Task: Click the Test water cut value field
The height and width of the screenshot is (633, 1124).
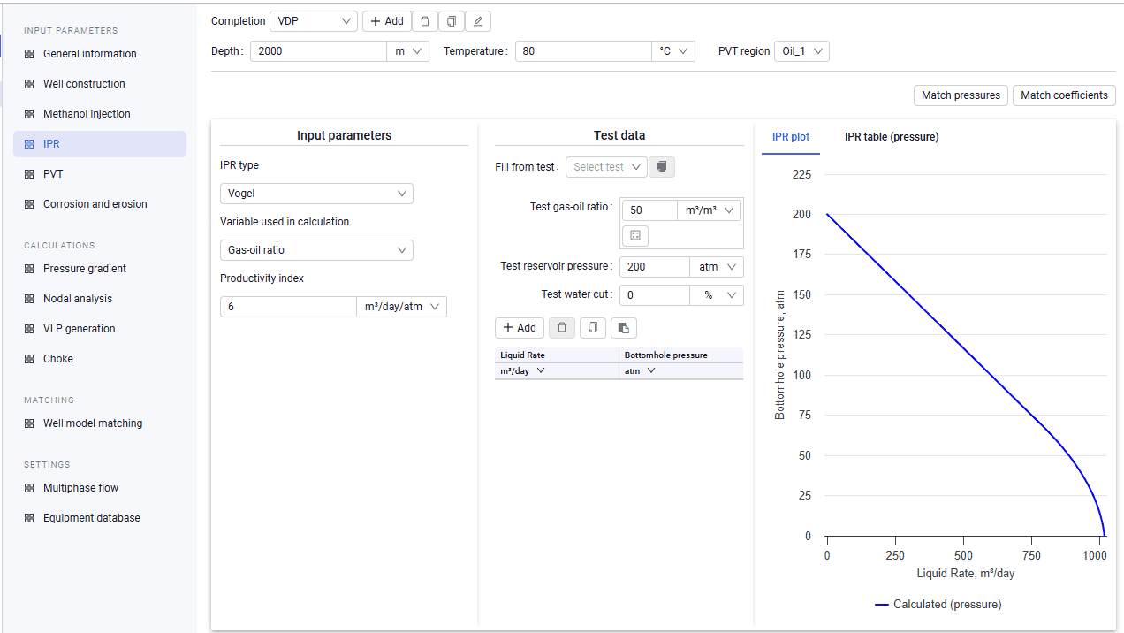Action: 655,295
